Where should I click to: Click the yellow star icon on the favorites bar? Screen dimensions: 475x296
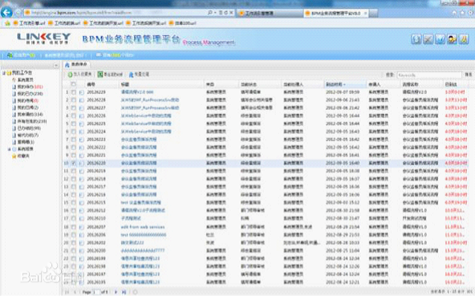coord(7,23)
